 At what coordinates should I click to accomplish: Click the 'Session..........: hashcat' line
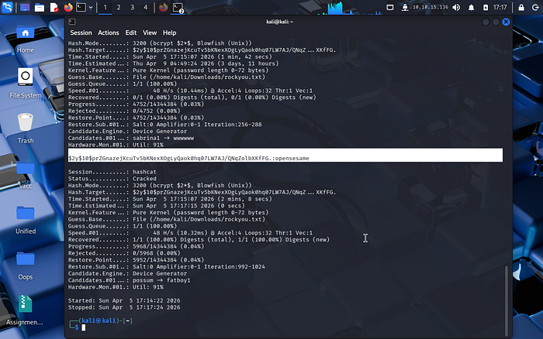pos(112,172)
